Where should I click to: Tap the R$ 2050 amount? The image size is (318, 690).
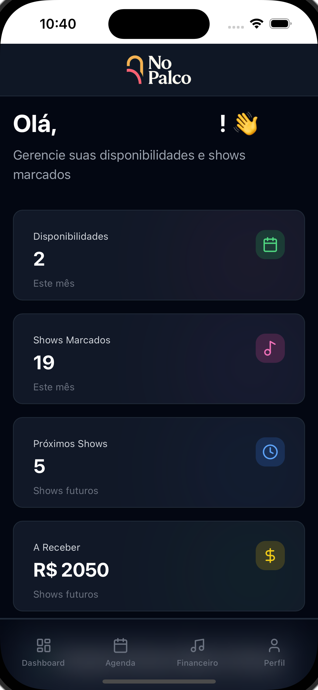pos(71,570)
